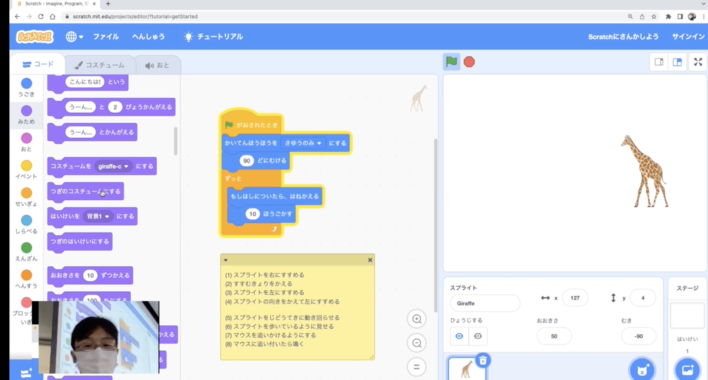The height and width of the screenshot is (380, 708).
Task: Click the browser reload button
Action: point(41,16)
